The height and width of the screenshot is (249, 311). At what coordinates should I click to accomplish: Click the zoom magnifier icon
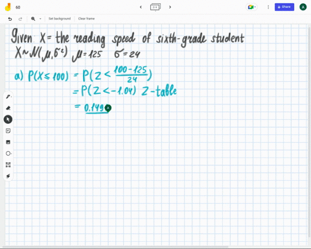coord(33,19)
